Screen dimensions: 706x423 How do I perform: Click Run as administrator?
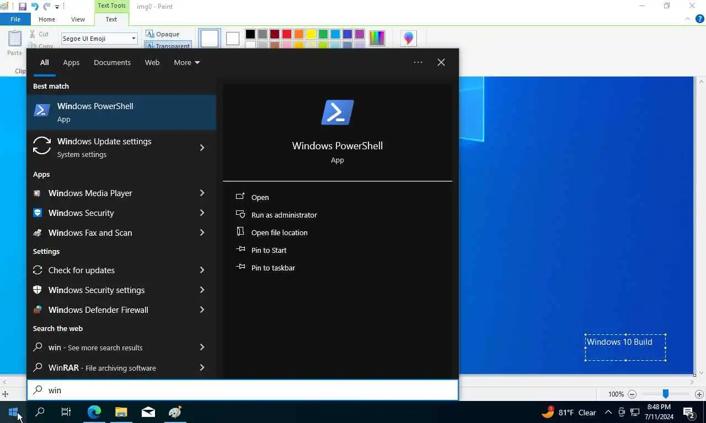[x=284, y=215]
